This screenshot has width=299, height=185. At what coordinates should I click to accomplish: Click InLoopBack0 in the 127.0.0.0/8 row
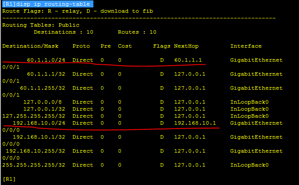(249, 102)
